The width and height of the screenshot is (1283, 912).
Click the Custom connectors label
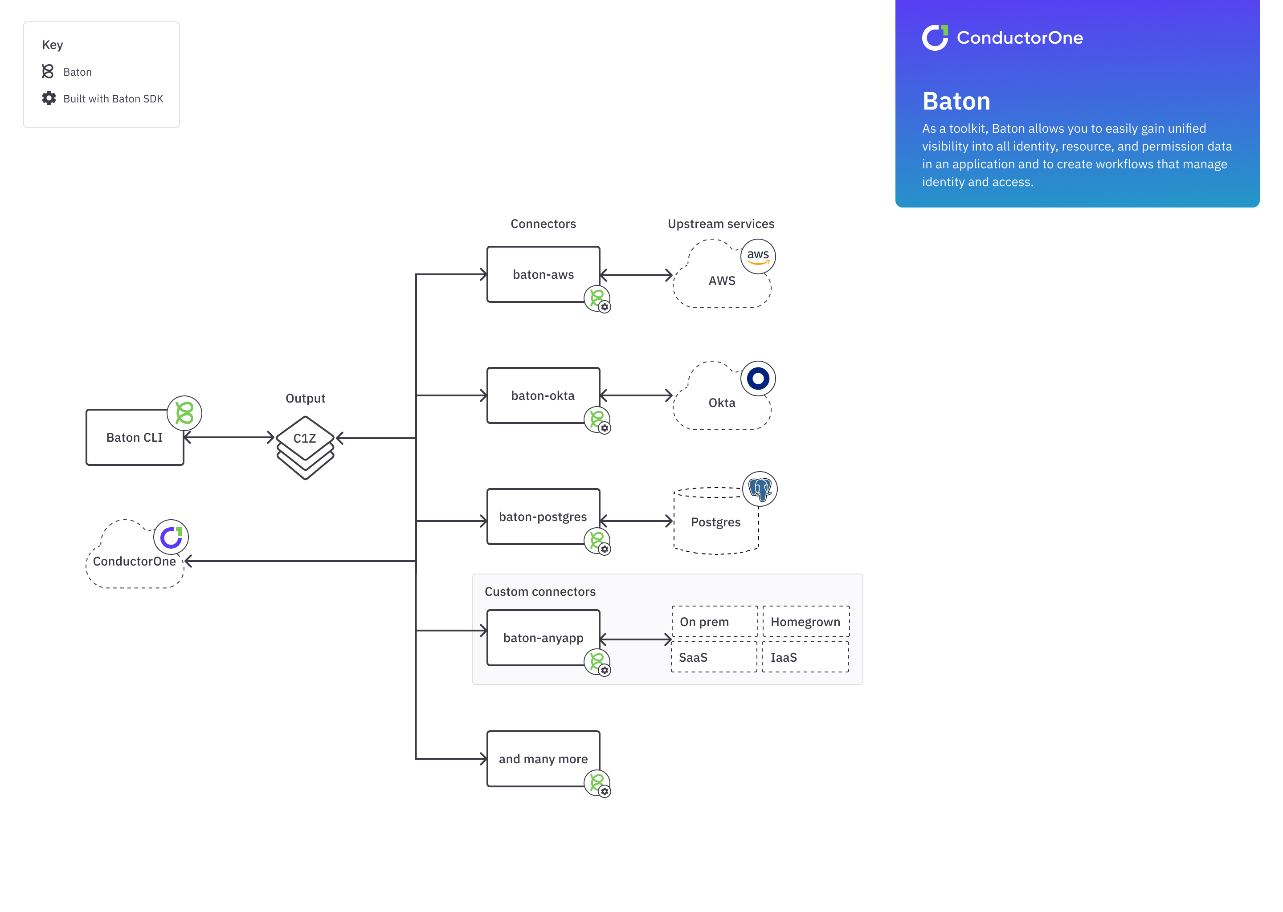point(540,591)
